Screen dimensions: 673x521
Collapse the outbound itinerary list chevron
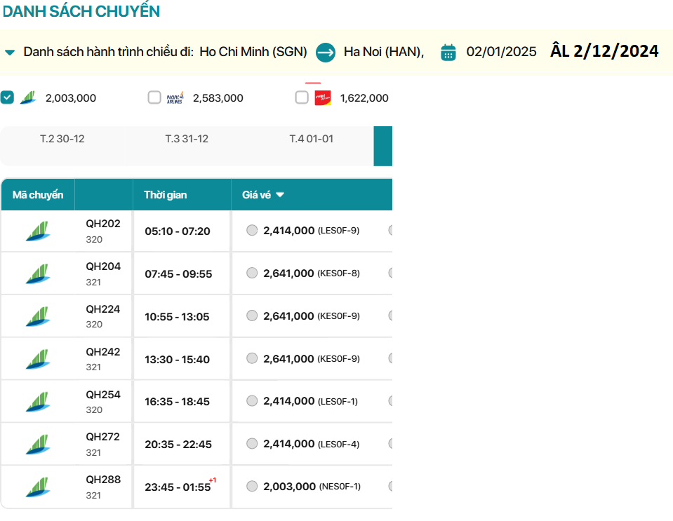10,53
